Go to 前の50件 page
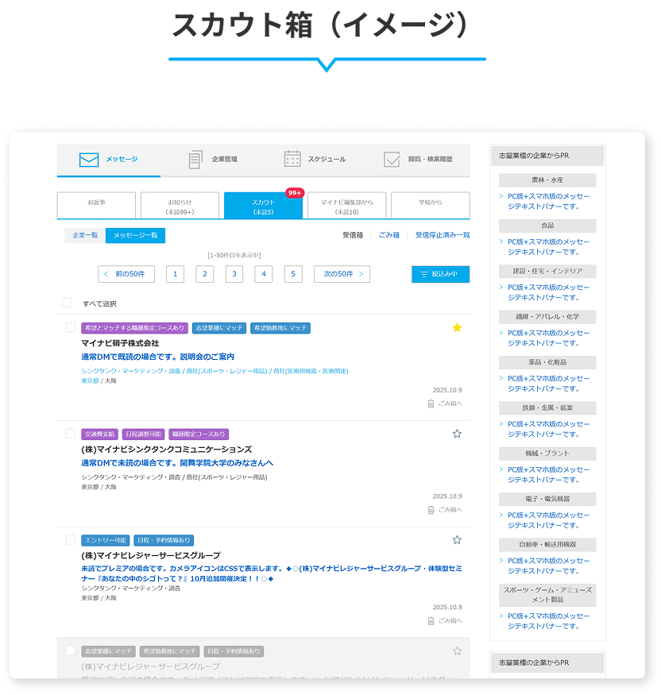Viewport: 661px width, 695px height. tap(126, 274)
